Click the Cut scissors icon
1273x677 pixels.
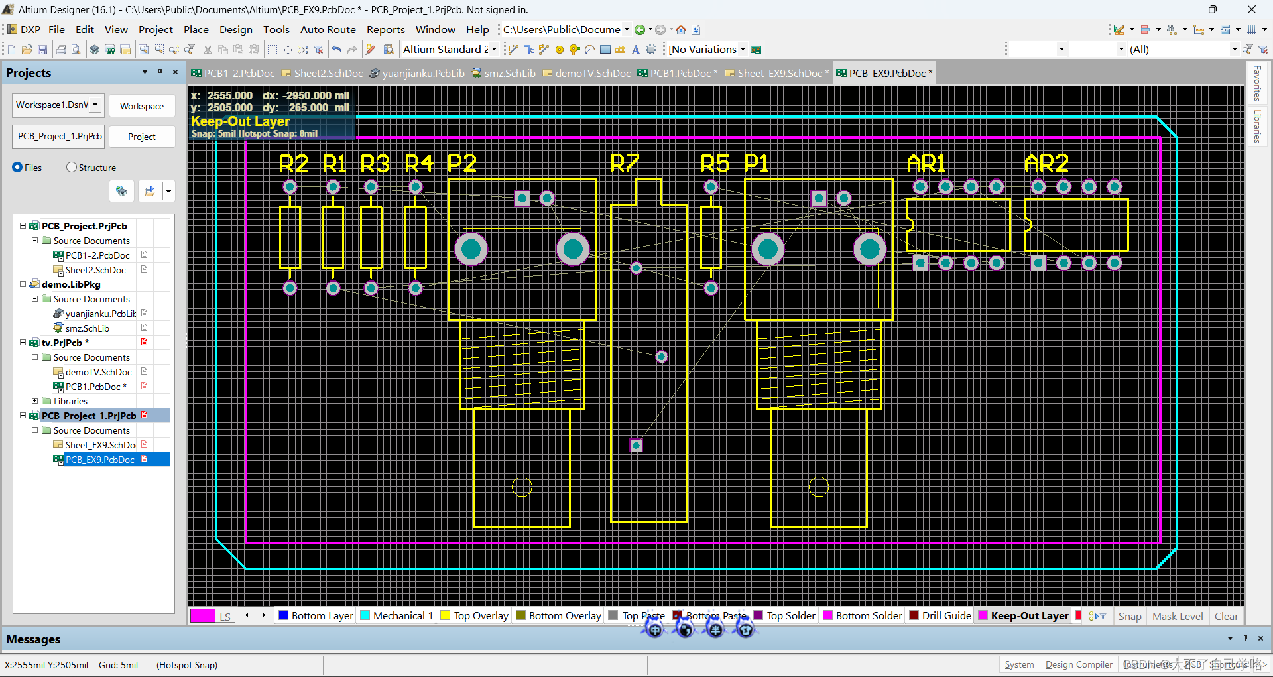pyautogui.click(x=208, y=50)
